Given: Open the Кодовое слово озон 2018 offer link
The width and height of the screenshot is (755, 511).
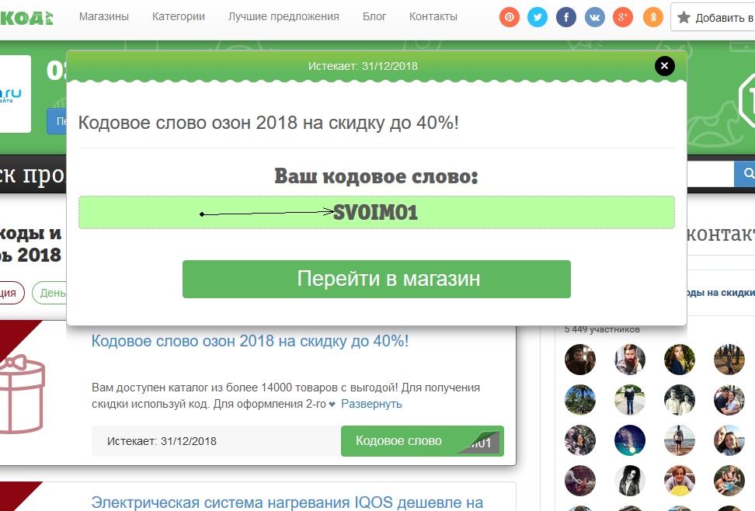Looking at the screenshot, I should pos(250,341).
